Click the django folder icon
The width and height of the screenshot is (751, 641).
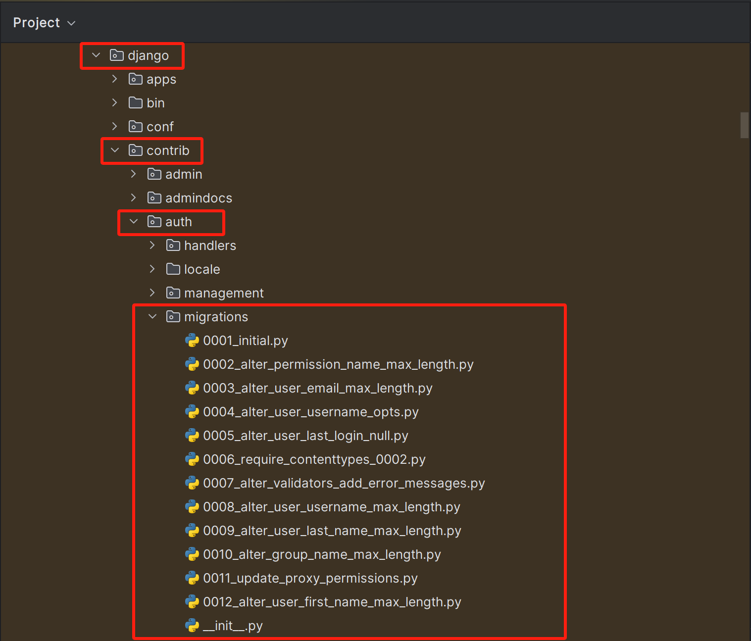point(116,55)
